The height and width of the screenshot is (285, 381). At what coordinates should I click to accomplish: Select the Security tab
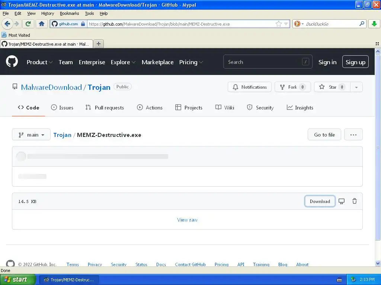[260, 108]
